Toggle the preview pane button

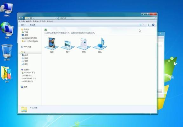[x=148, y=25]
